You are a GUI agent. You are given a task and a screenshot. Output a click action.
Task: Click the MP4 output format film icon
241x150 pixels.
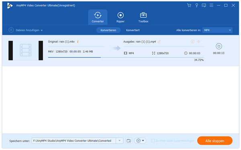[125, 53]
